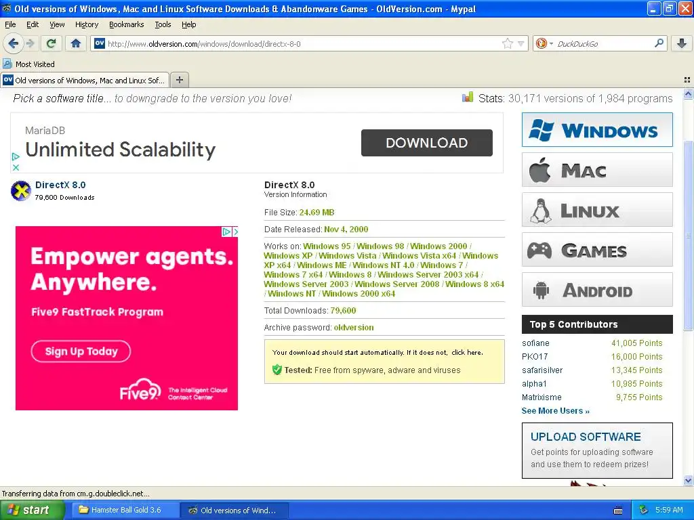694x520 pixels.
Task: Select the Android platform button
Action: 597,290
